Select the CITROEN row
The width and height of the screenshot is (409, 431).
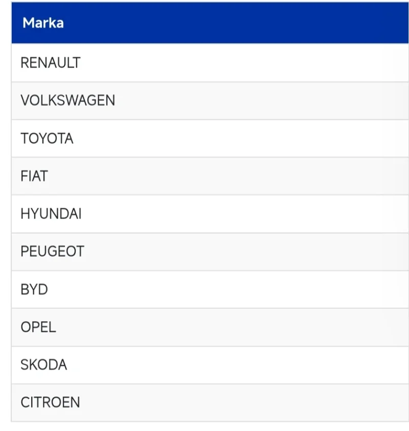click(204, 403)
